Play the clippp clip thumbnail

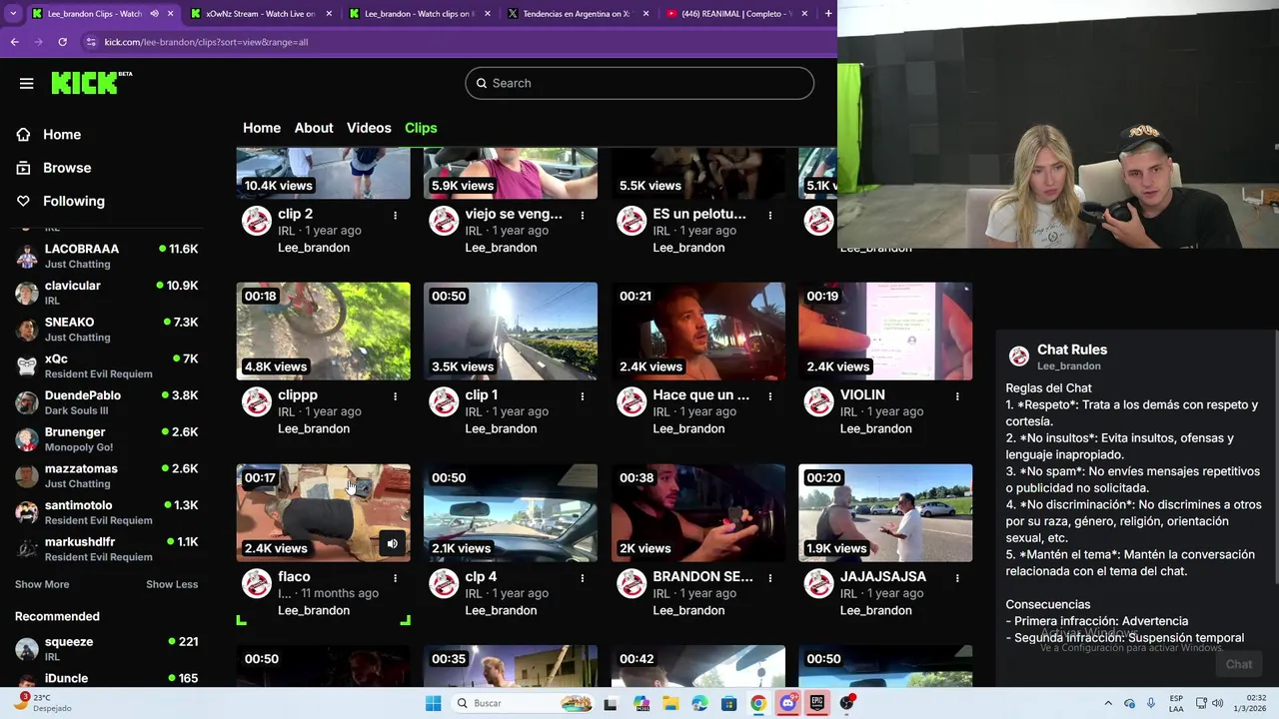click(323, 331)
